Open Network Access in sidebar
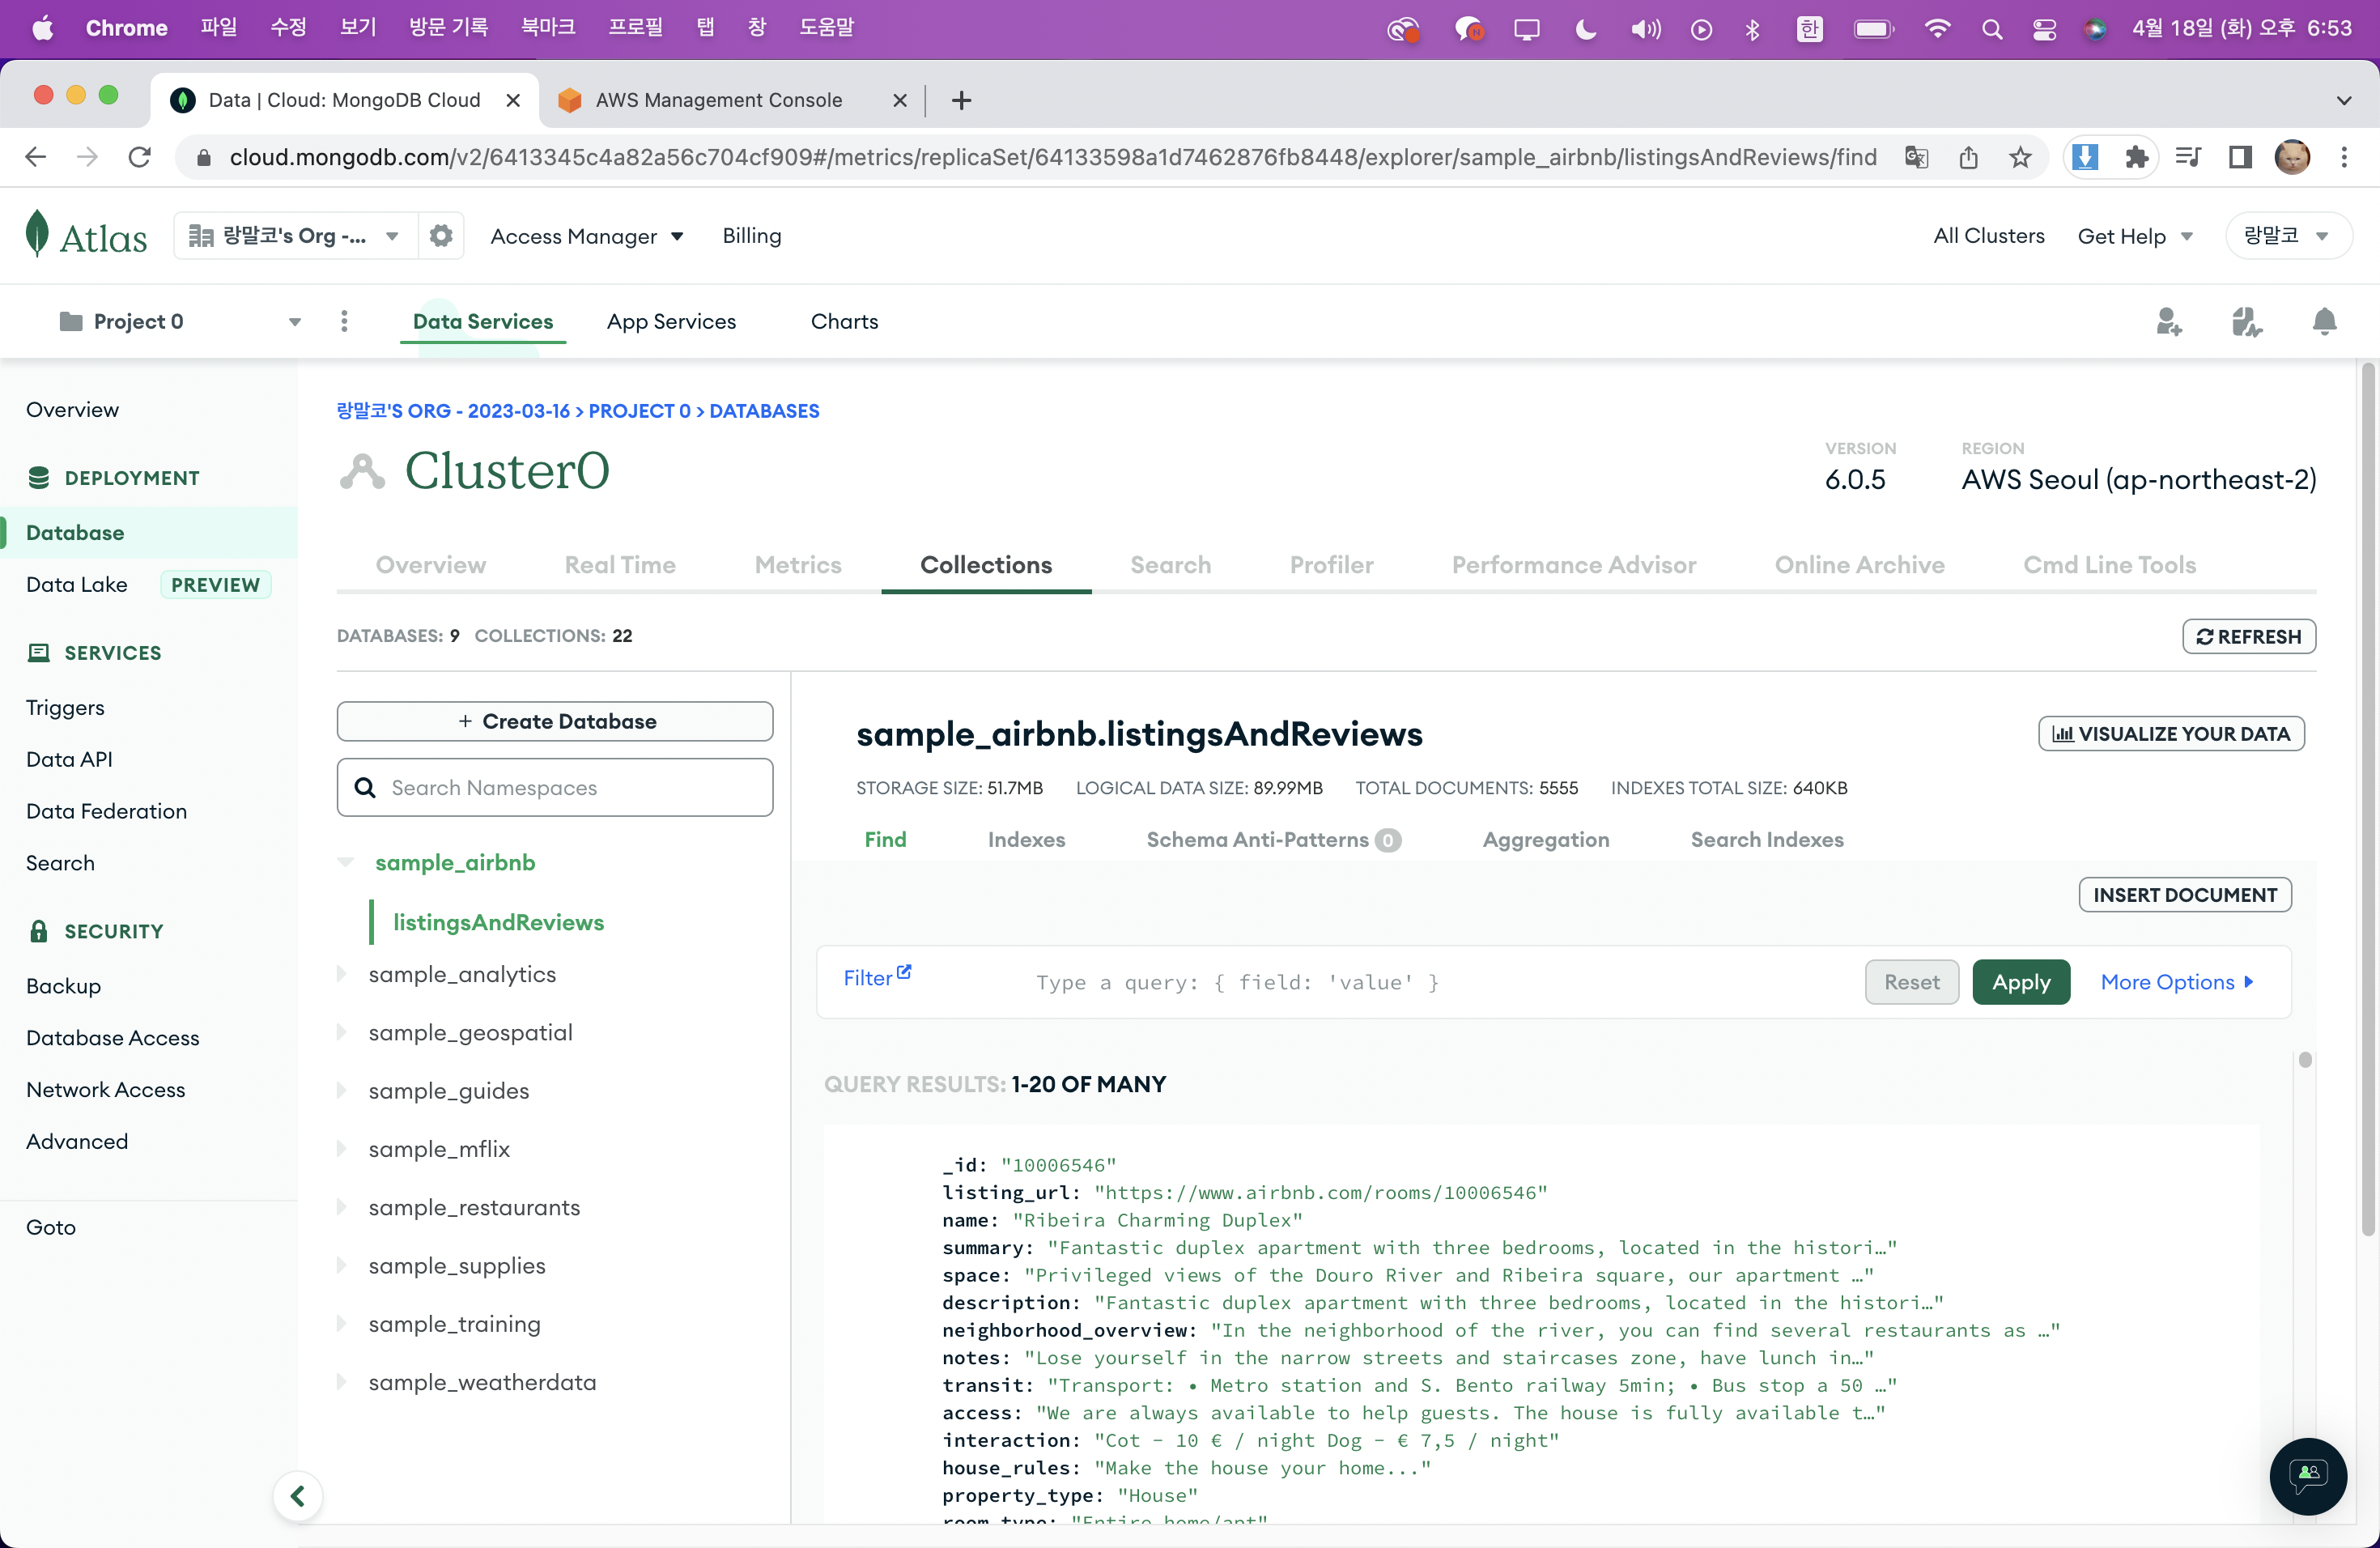 [x=106, y=1089]
